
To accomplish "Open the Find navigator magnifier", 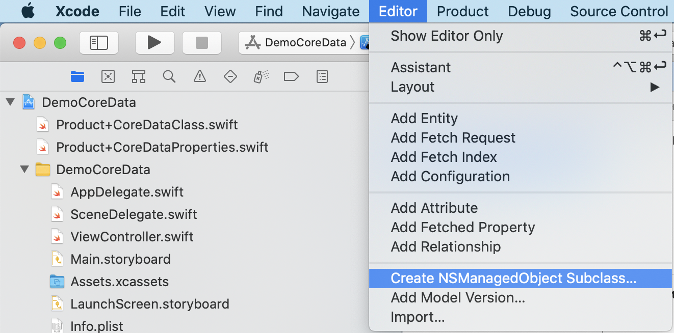I will (169, 77).
